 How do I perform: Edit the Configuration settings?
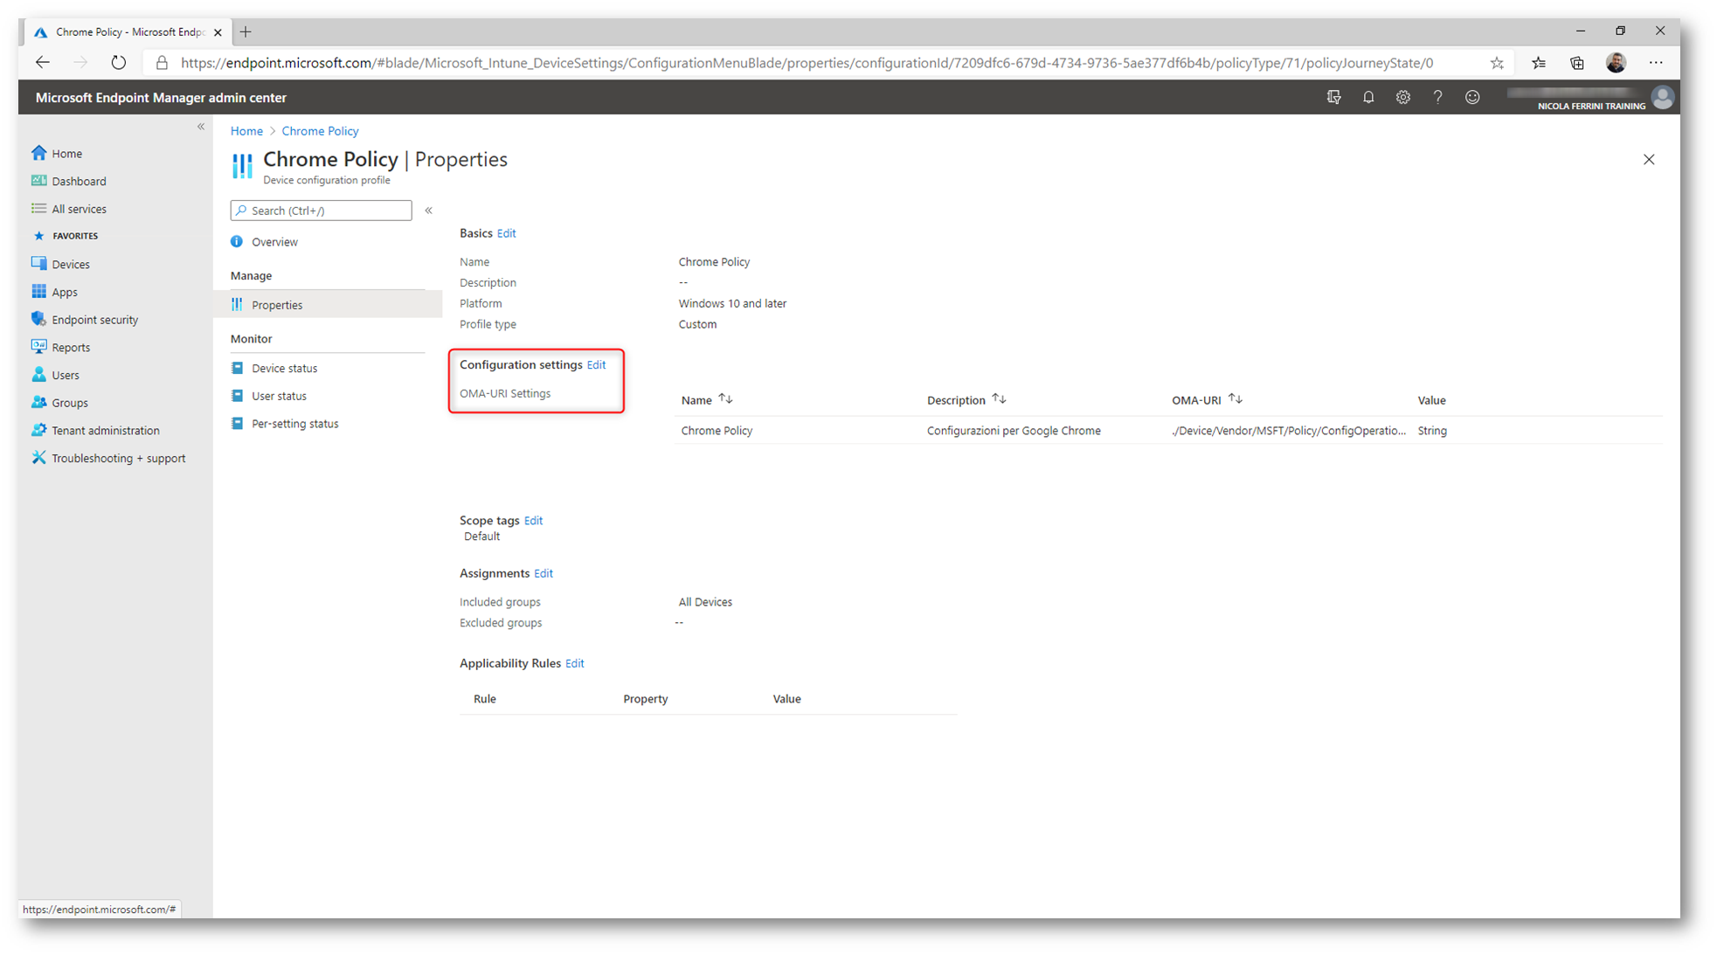[x=596, y=365]
